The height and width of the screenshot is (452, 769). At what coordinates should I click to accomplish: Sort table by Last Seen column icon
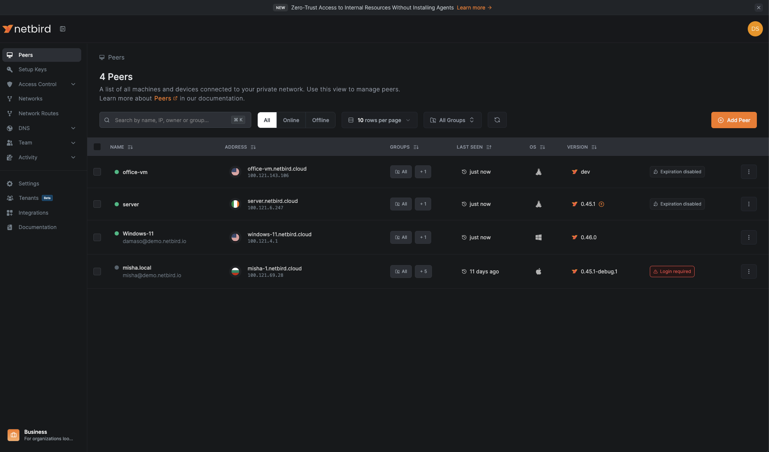click(489, 147)
